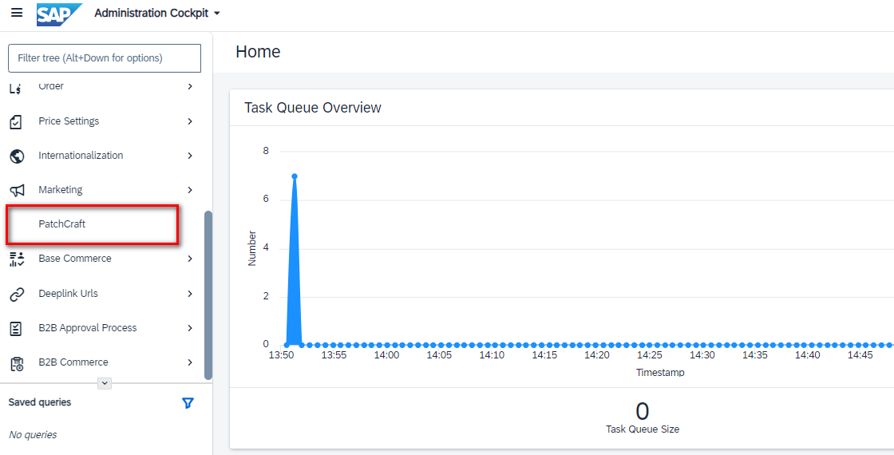This screenshot has height=455, width=894.
Task: Expand the Base Commerce chevron
Action: point(190,259)
